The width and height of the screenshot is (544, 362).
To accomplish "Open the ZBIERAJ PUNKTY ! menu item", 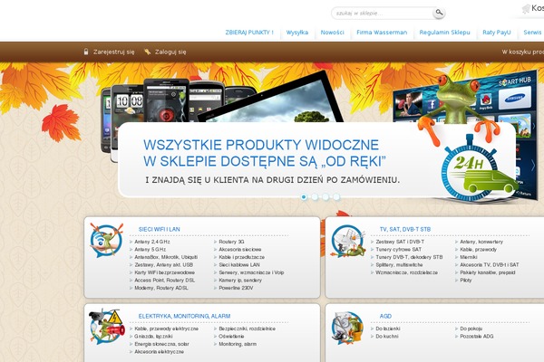I will pyautogui.click(x=249, y=33).
